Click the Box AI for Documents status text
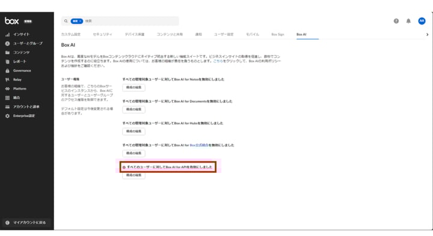This screenshot has width=433, height=236. click(x=177, y=101)
